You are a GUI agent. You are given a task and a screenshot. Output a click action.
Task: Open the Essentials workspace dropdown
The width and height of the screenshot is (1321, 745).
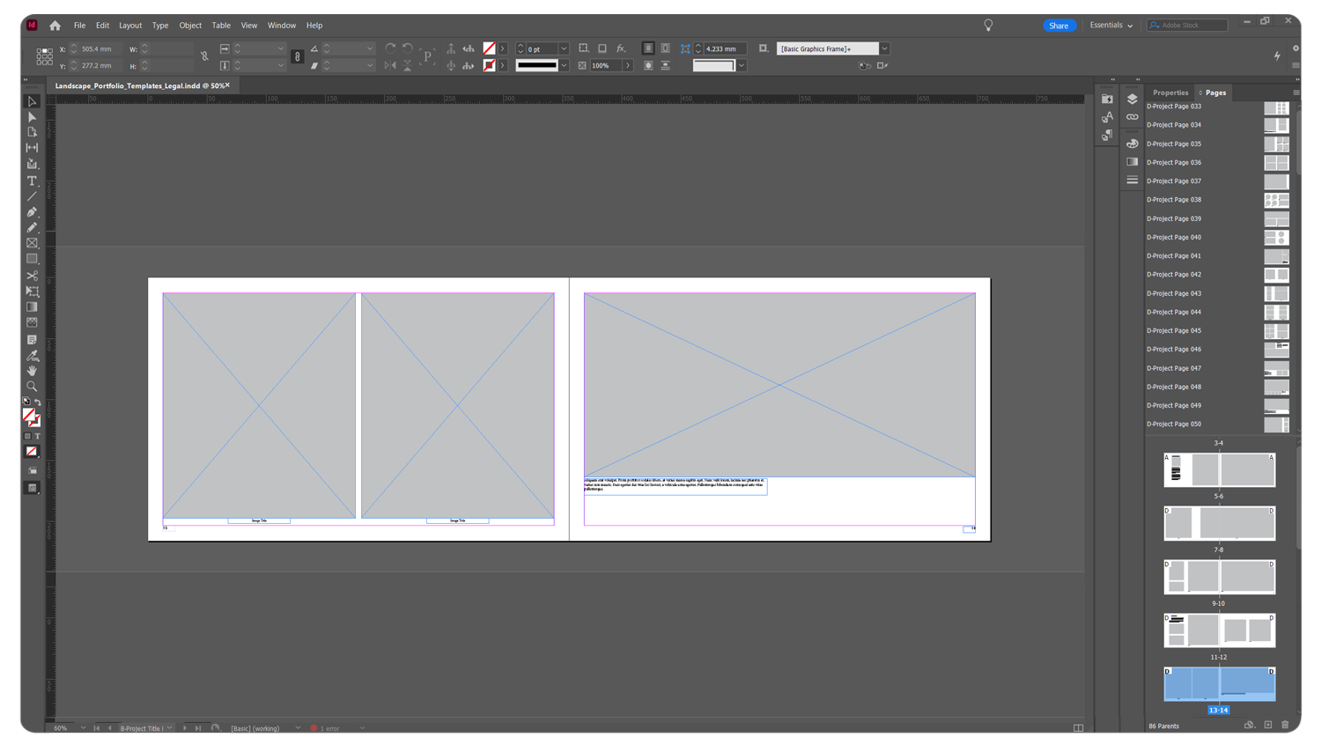click(1111, 26)
